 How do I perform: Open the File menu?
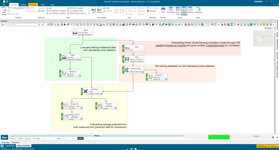[4, 5]
